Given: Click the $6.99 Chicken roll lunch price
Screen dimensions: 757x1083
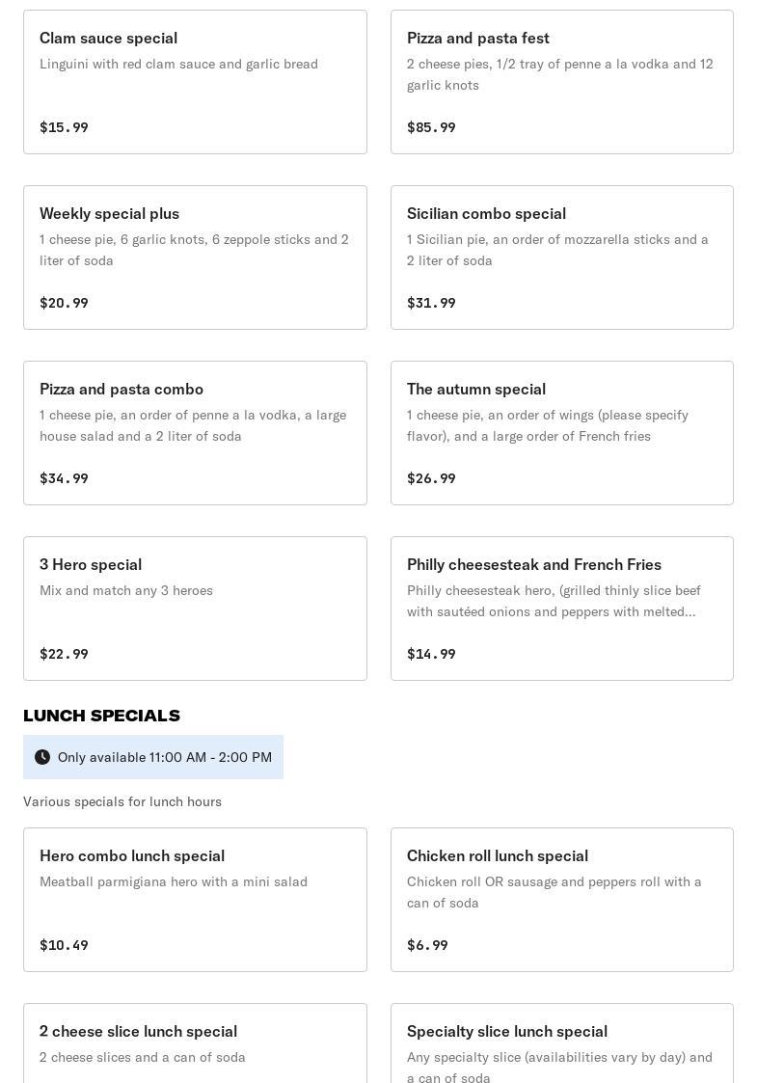Looking at the screenshot, I should (427, 945).
